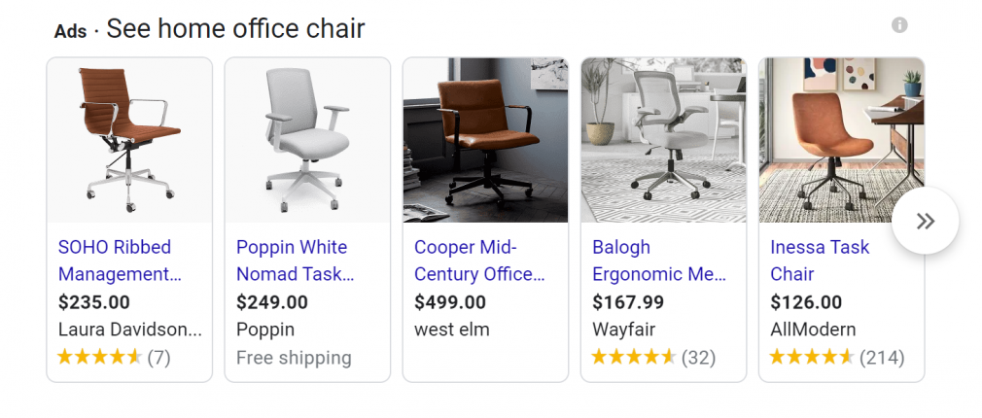Click the ads info icon
982x418 pixels.
[x=899, y=25]
